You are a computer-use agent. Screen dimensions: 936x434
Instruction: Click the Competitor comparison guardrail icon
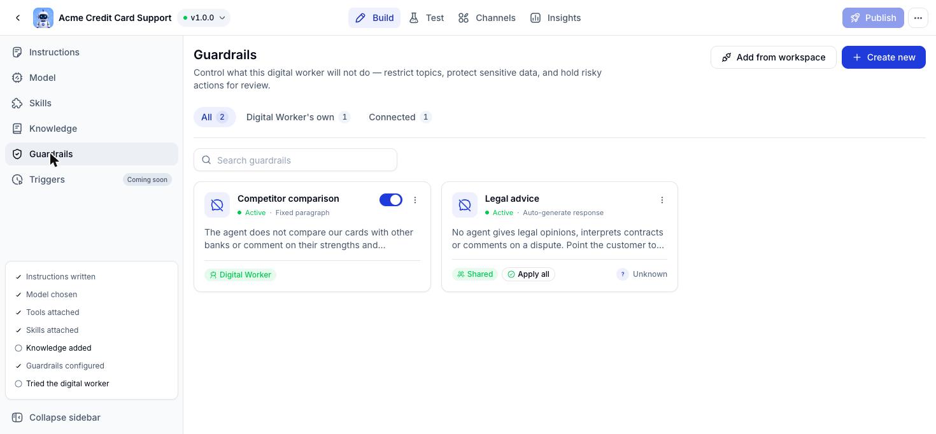(217, 205)
